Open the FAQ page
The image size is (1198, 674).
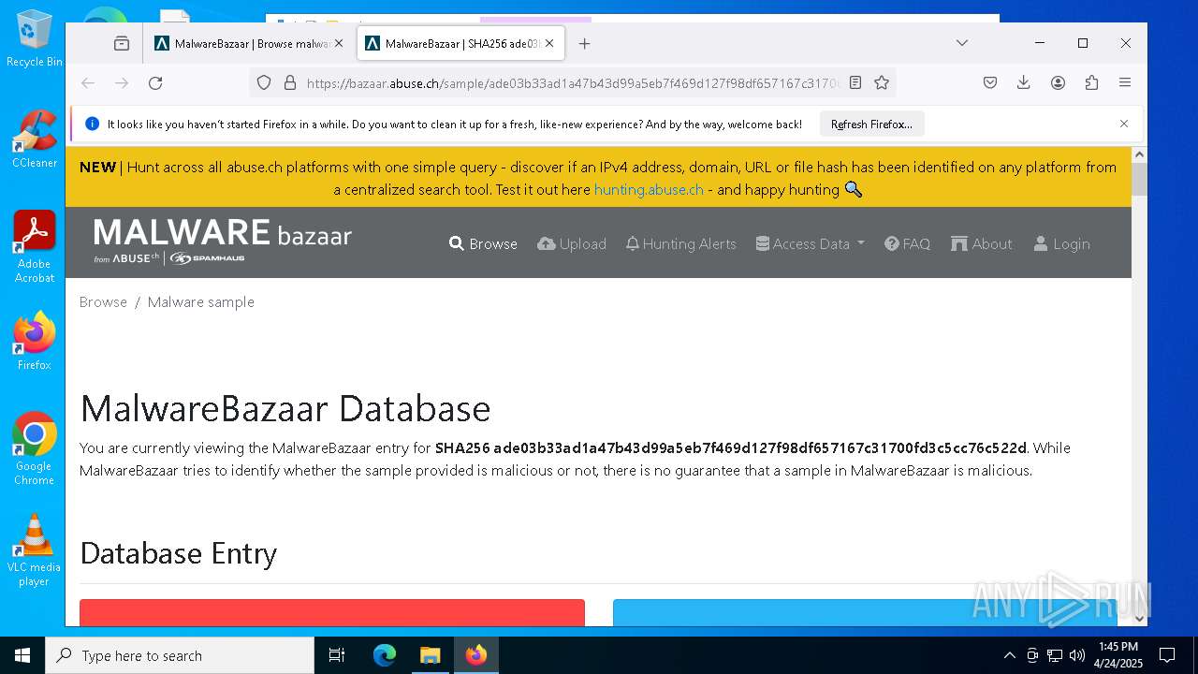coord(907,243)
